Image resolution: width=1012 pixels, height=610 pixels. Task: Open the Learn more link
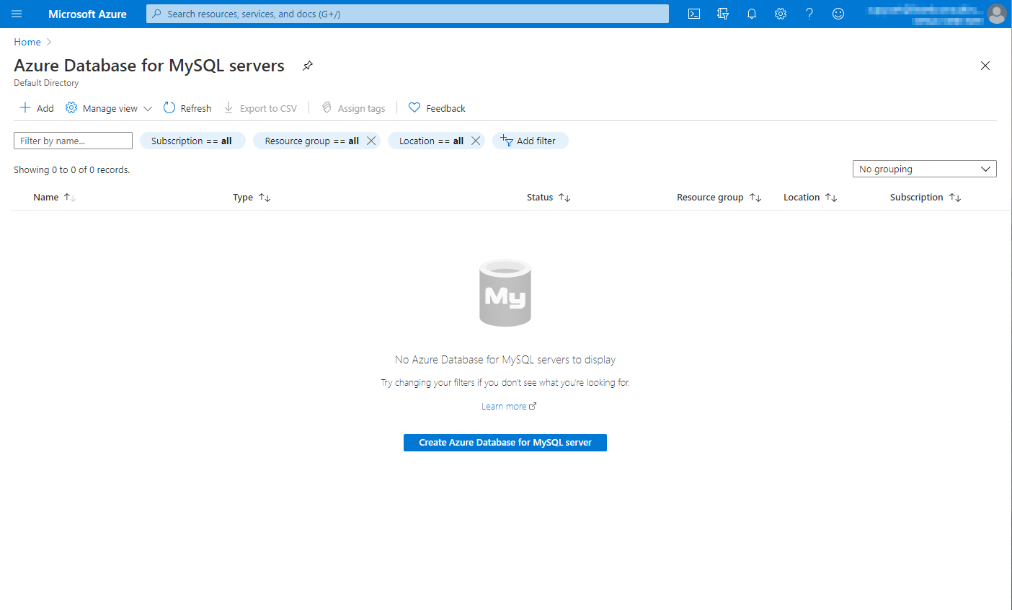[x=508, y=406]
